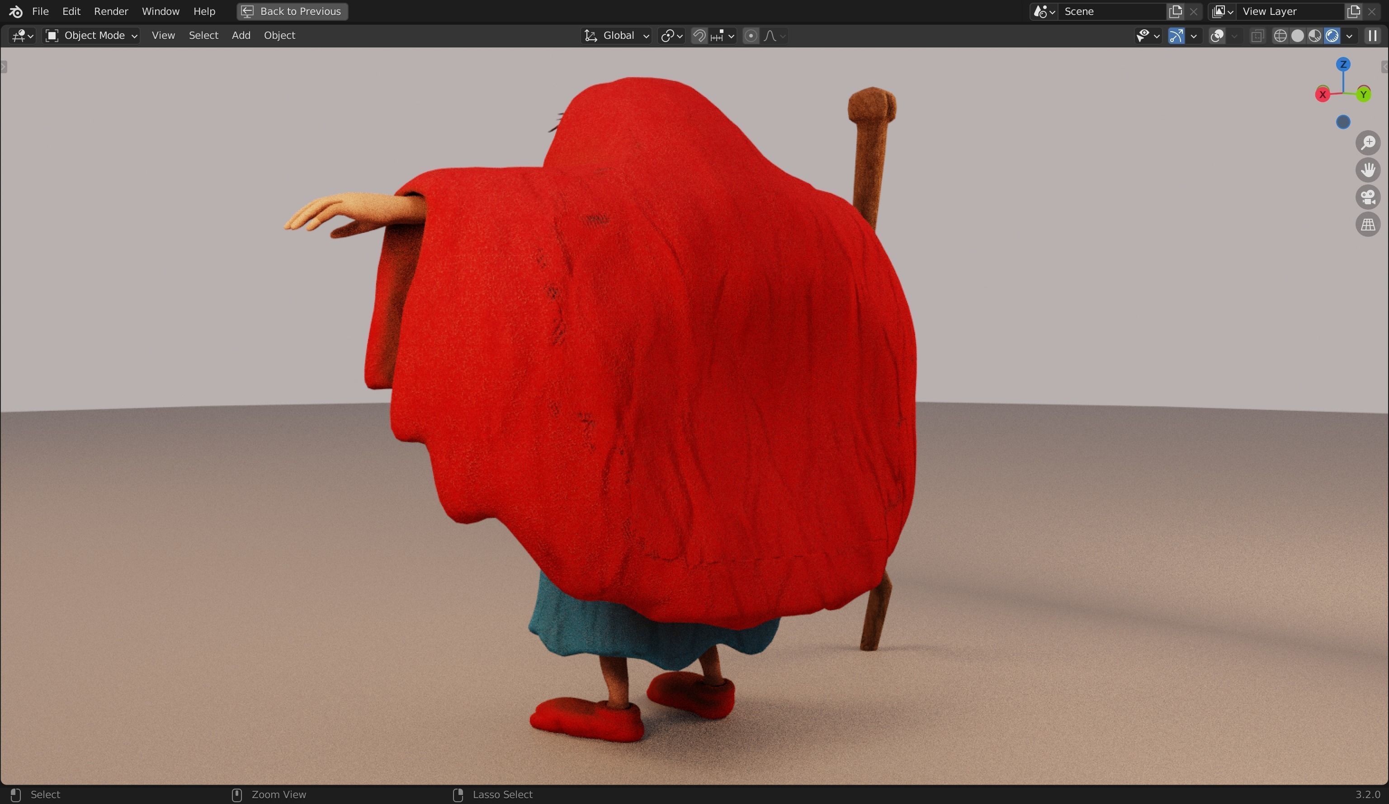Open the browse View Layer dropdown icon
The image size is (1389, 804).
pos(1222,12)
